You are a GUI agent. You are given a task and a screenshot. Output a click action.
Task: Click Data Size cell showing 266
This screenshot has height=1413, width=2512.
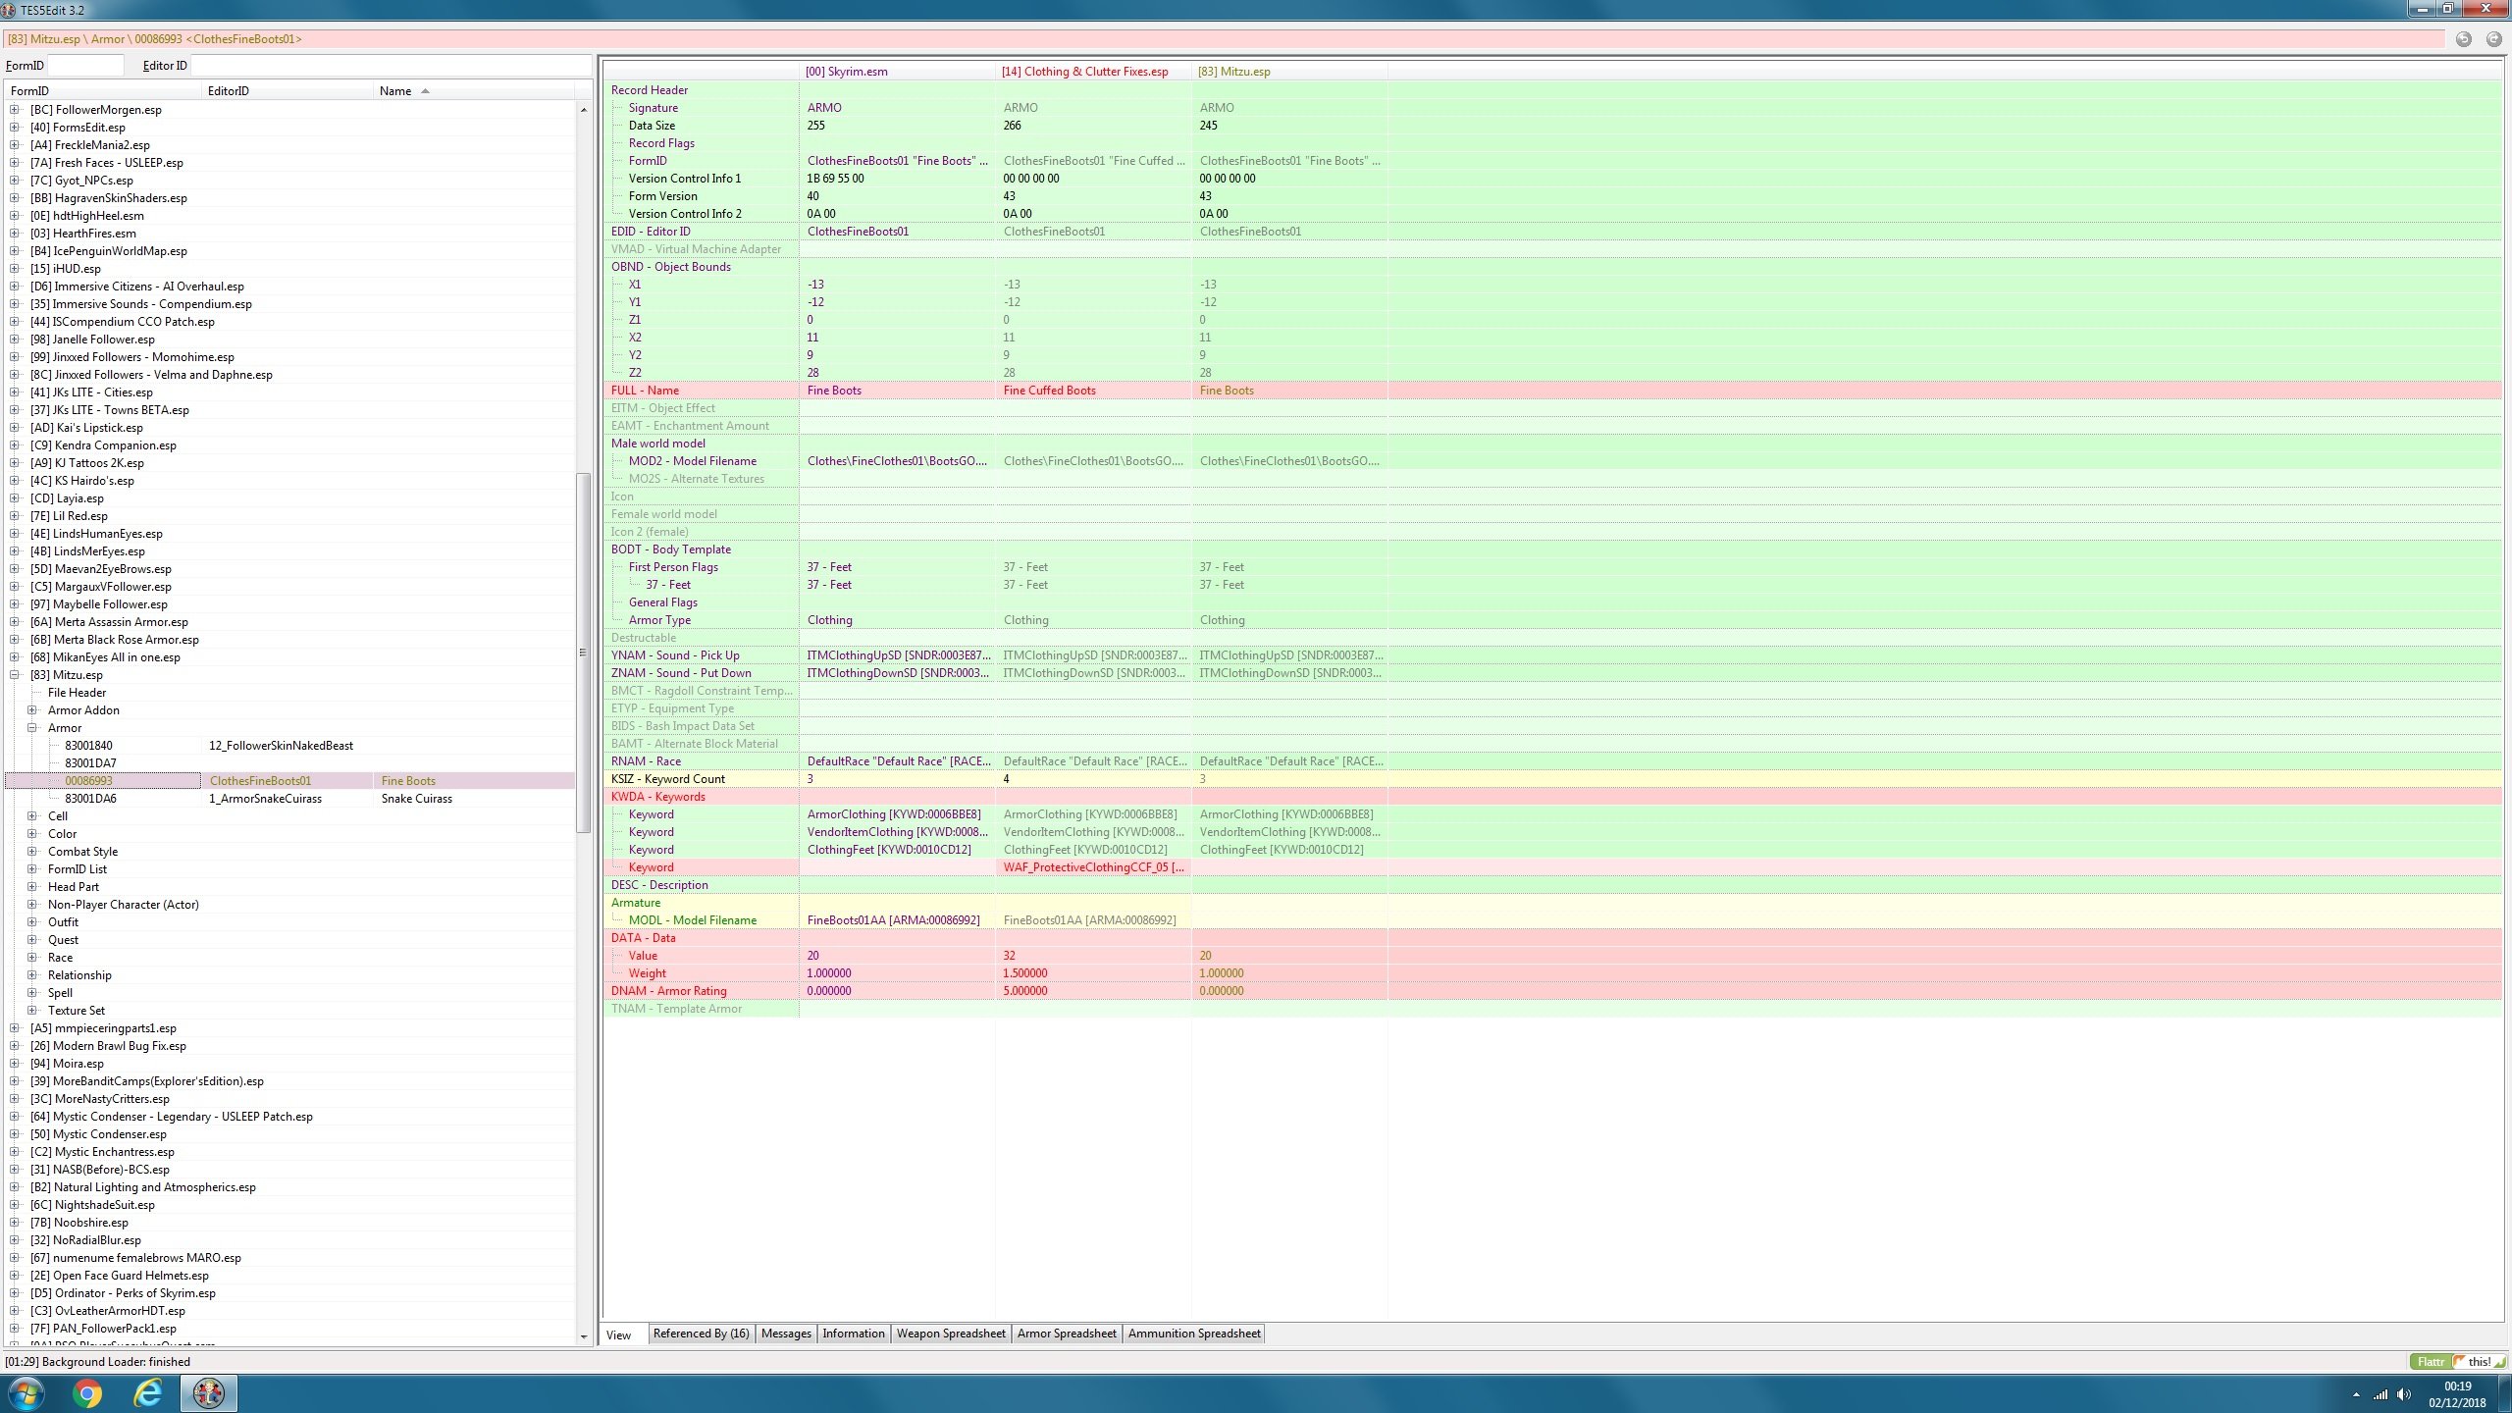(1093, 126)
